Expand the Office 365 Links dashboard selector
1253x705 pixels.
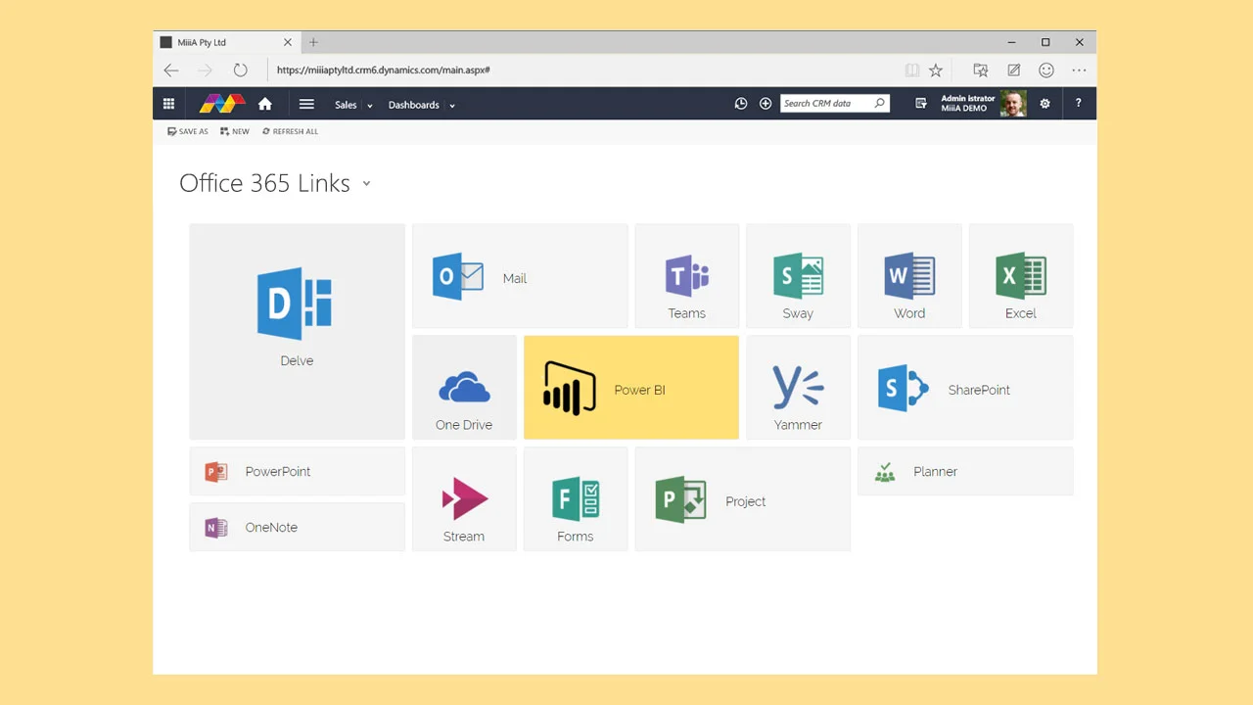click(366, 183)
